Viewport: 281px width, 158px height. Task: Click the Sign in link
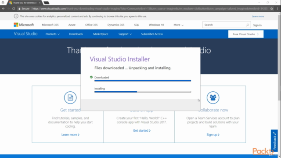point(257,25)
